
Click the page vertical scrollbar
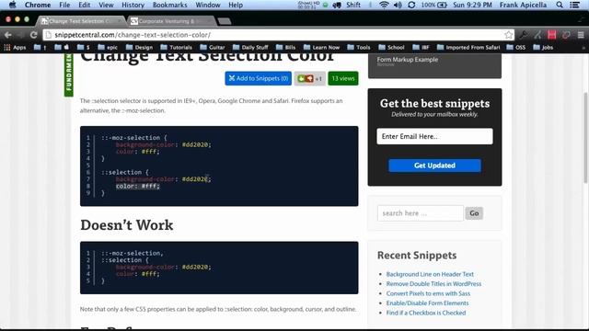pos(585,138)
